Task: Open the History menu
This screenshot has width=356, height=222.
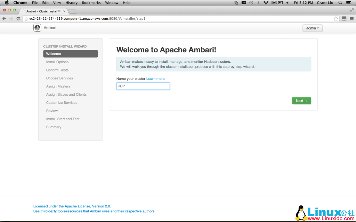Action: (71, 2)
